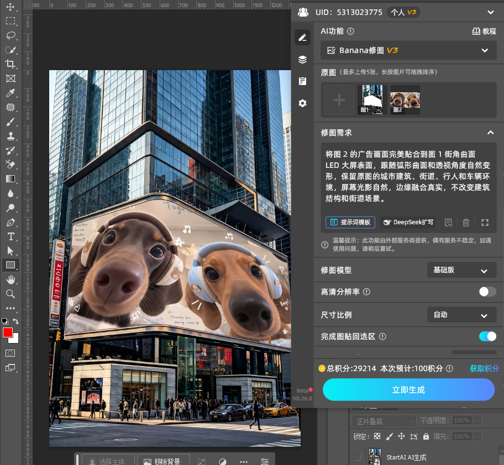This screenshot has height=465, width=504.
Task: Open the red foreground color swatch
Action: [7, 332]
